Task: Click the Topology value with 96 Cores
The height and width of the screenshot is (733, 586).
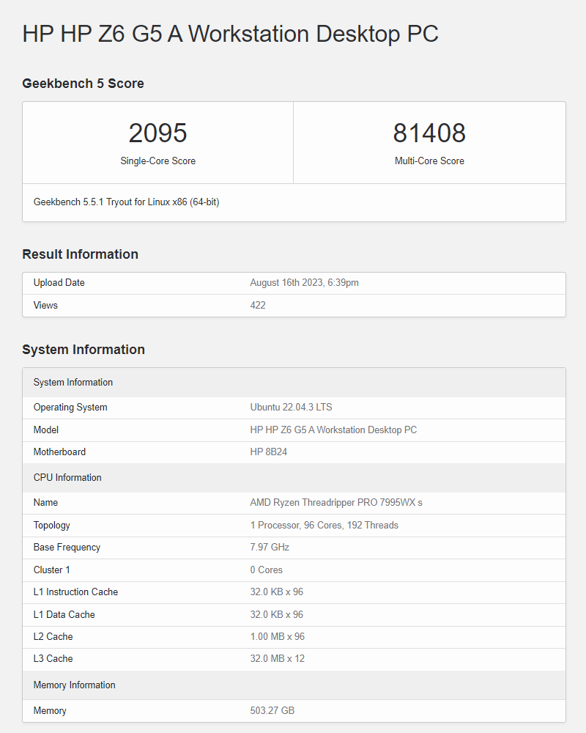Action: pos(324,526)
